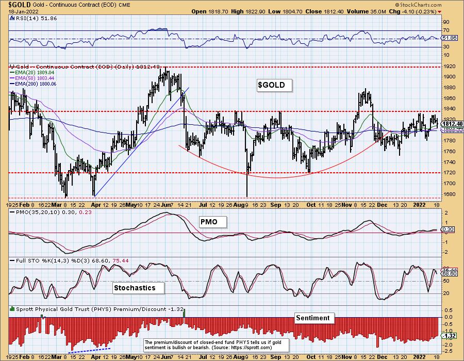
Task: Click the PMO annotation box
Action: click(x=212, y=222)
